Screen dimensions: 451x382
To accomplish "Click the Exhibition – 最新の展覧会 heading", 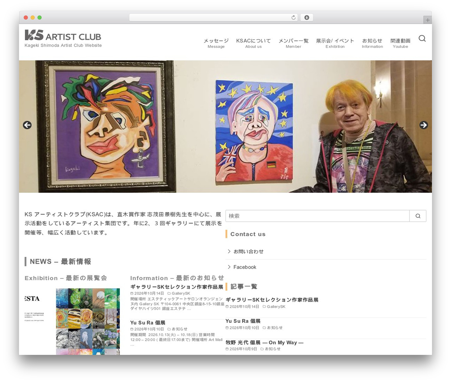I will point(66,278).
